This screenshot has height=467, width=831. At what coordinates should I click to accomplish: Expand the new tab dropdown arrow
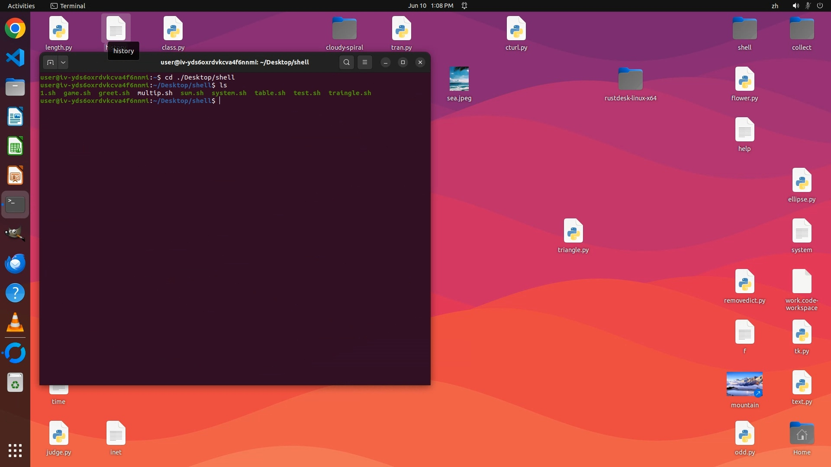(x=63, y=62)
